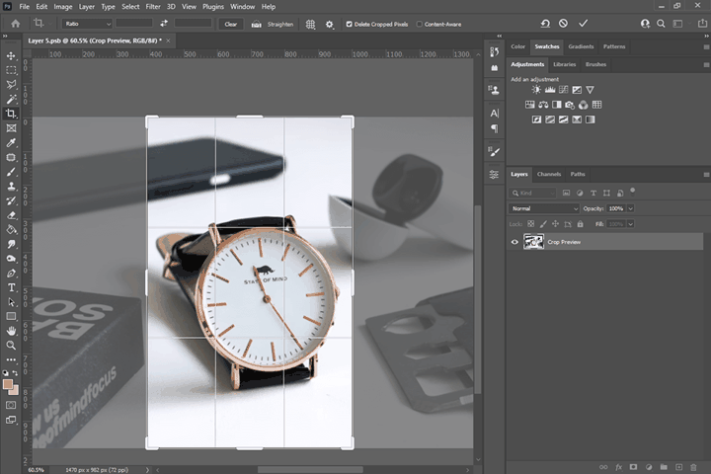Select the Path Selection tool

point(11,302)
